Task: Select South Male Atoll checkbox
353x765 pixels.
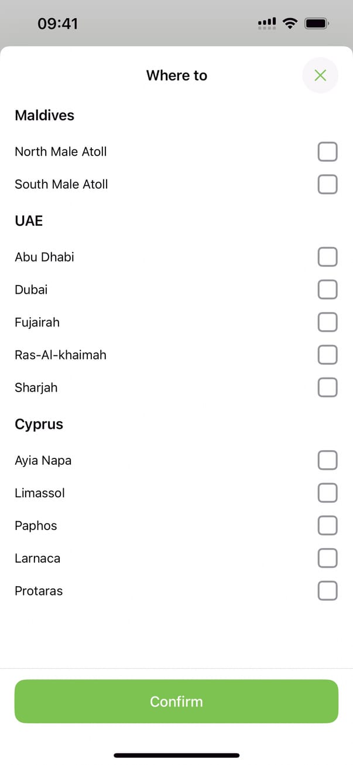Action: [327, 184]
